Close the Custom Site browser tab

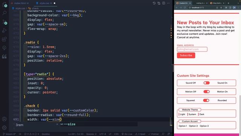190,3
